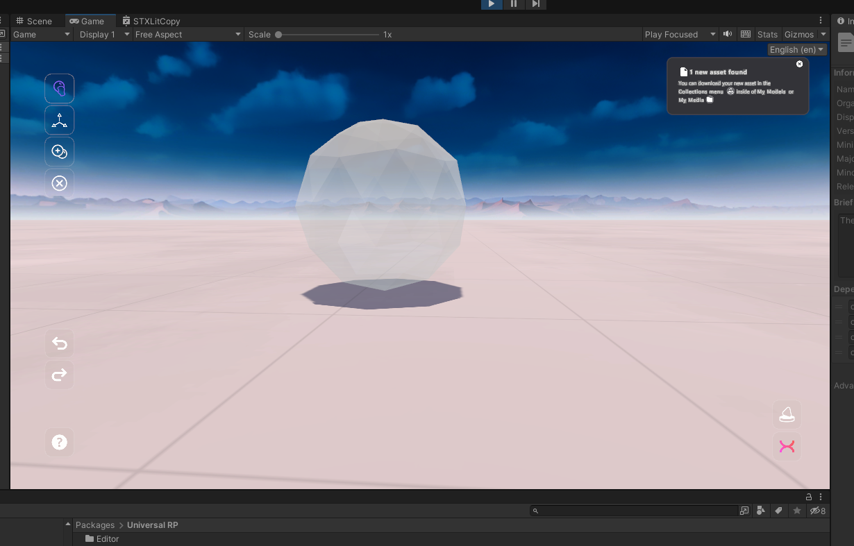Switch to the STXLitCopy tab

151,21
